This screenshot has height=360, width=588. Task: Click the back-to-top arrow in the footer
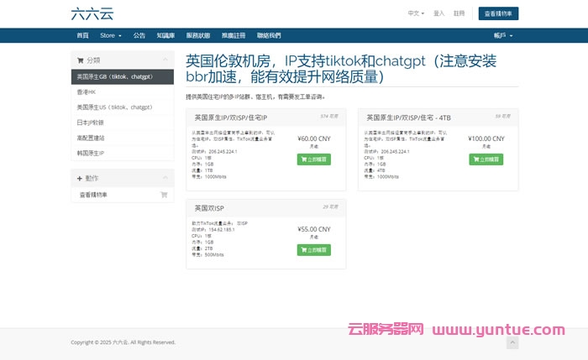pos(512,342)
